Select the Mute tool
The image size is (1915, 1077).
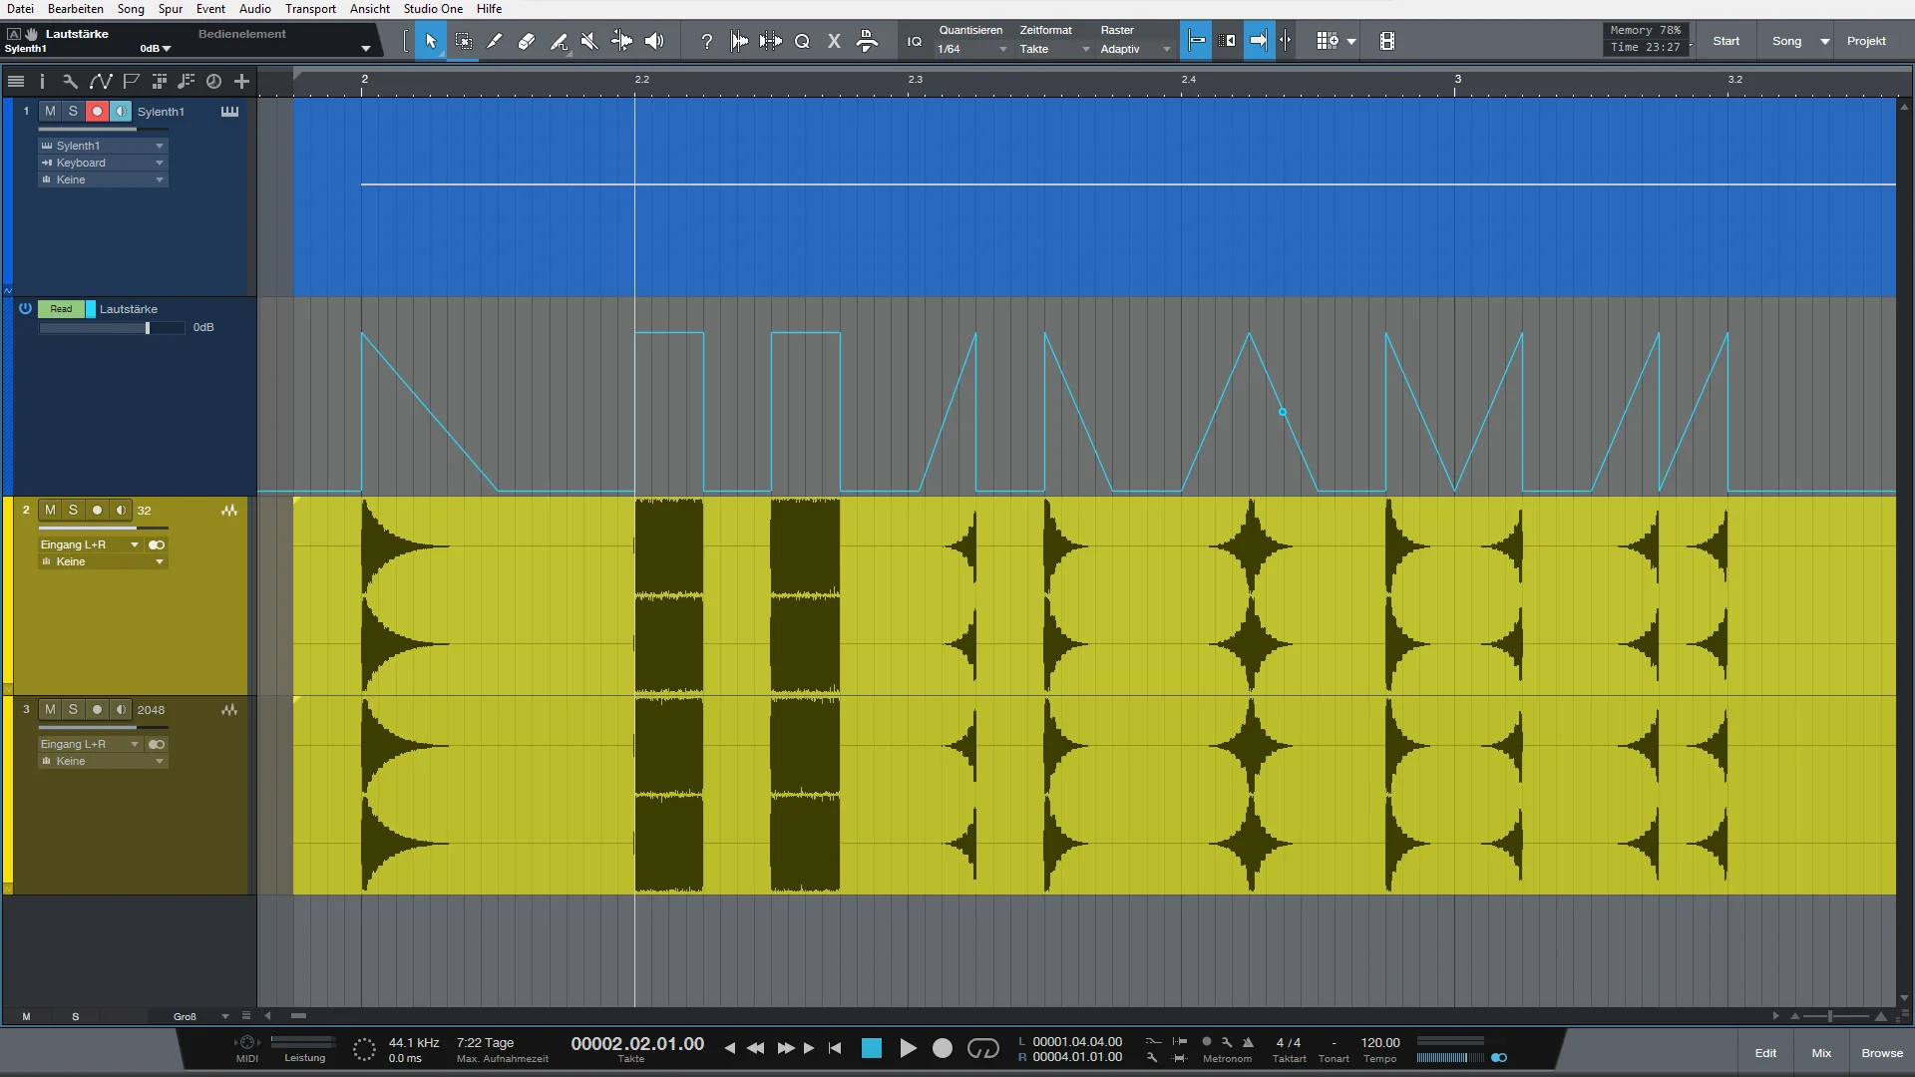tap(589, 41)
